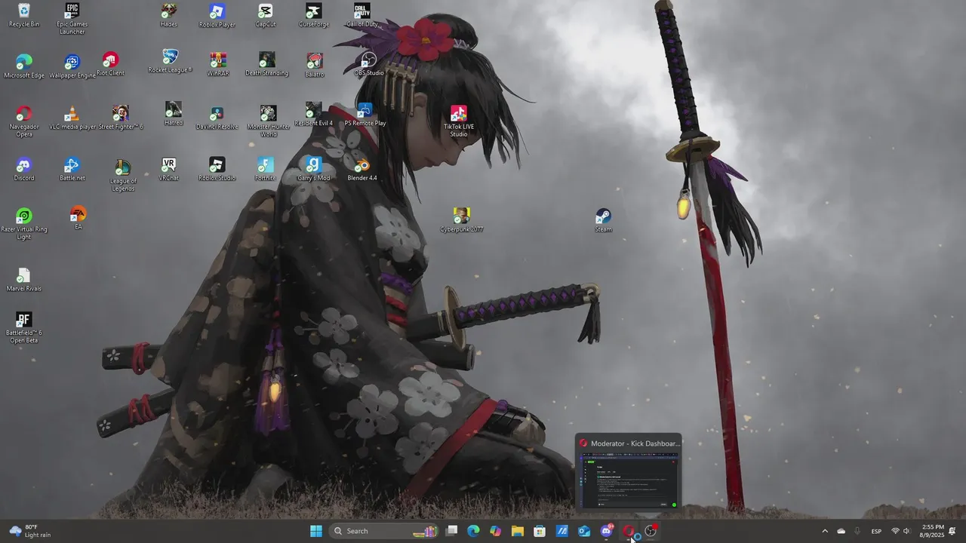Select the Rocket League desktop icon
Image resolution: width=966 pixels, height=543 pixels.
pos(170,61)
